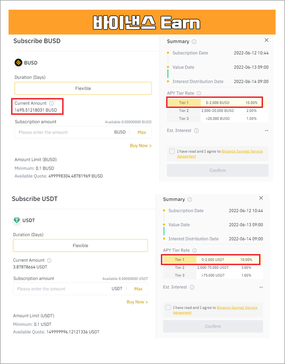This screenshot has width=285, height=364.
Task: Select Flexible duration for USDT
Action: point(80,246)
